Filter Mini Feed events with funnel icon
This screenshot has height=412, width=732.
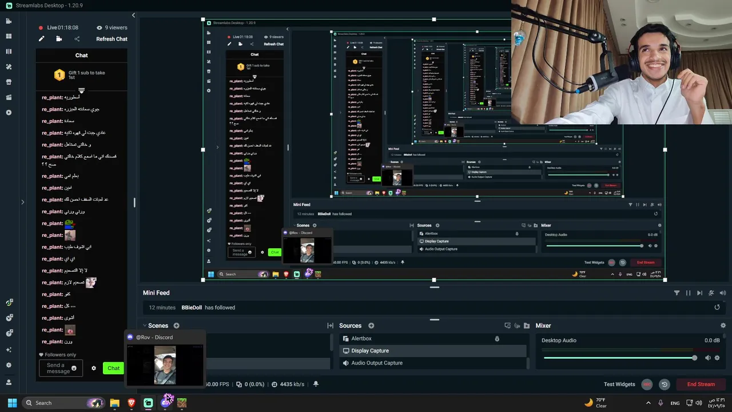tap(677, 293)
